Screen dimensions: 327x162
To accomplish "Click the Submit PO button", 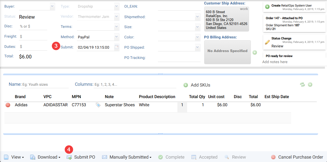I will click(81, 157).
